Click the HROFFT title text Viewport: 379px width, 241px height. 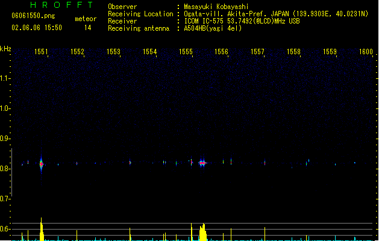point(61,5)
